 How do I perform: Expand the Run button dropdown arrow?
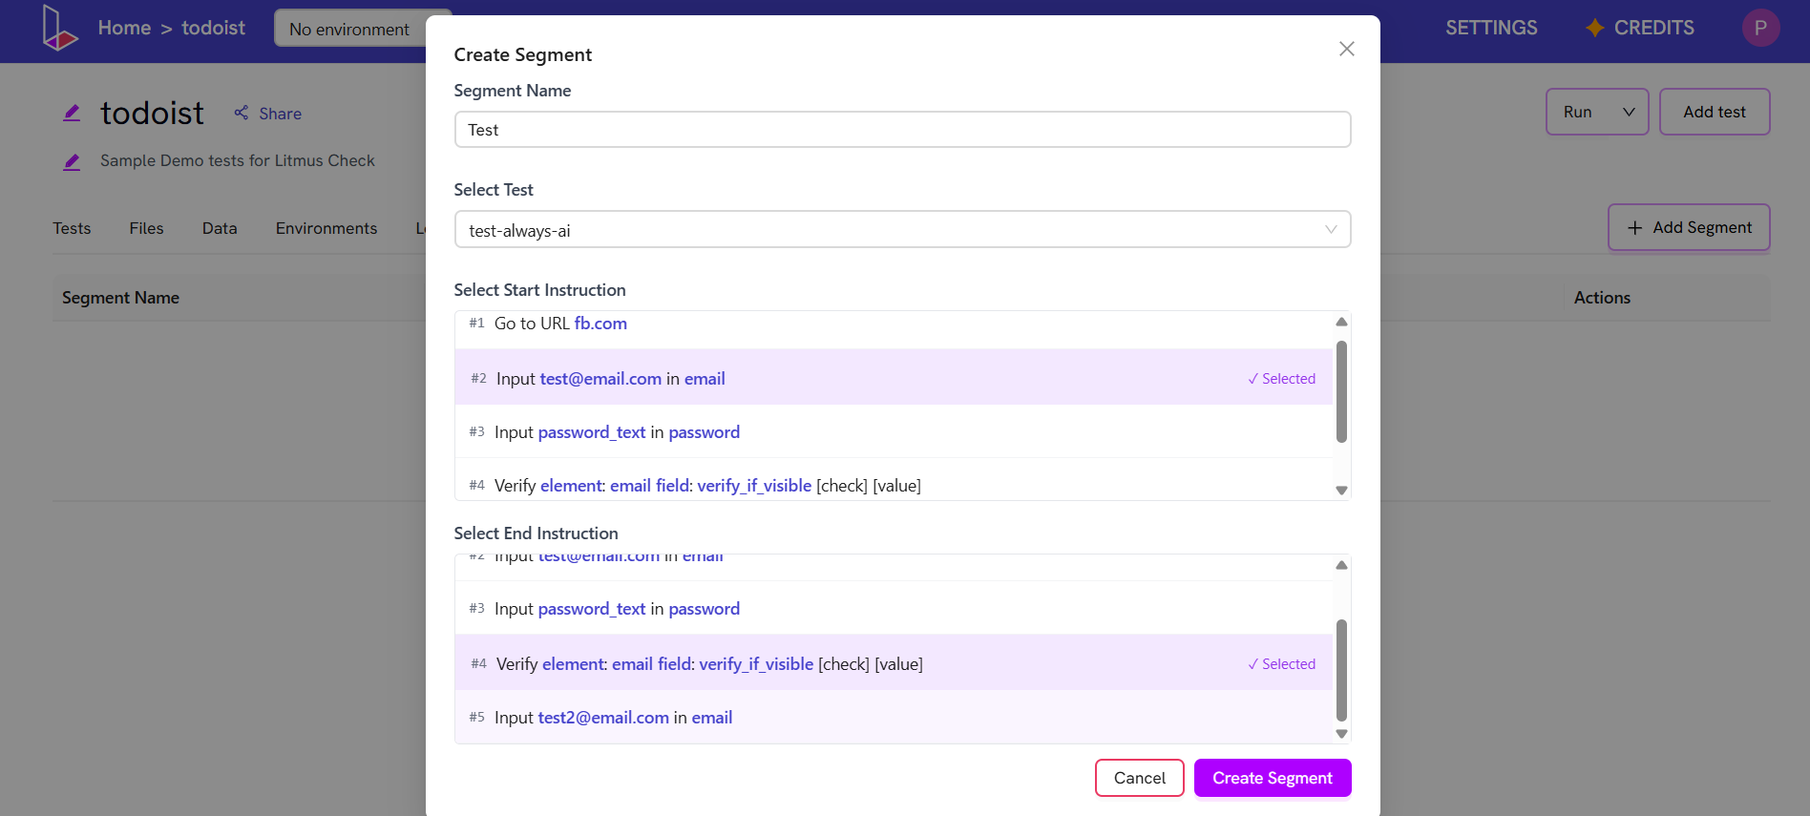tap(1629, 112)
